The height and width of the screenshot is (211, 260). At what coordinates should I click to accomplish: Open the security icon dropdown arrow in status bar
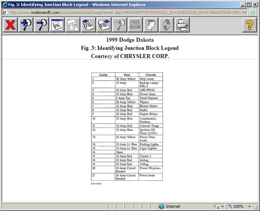click(x=222, y=206)
